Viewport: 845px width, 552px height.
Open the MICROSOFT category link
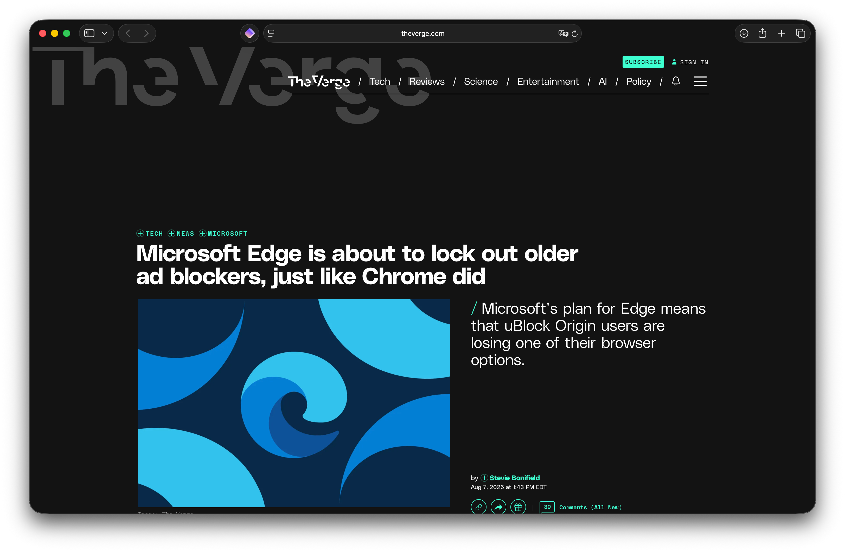tap(228, 234)
